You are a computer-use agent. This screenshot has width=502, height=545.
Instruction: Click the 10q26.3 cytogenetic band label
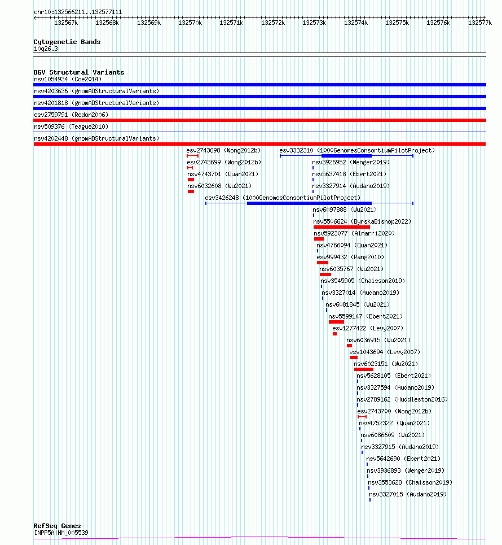[x=46, y=49]
